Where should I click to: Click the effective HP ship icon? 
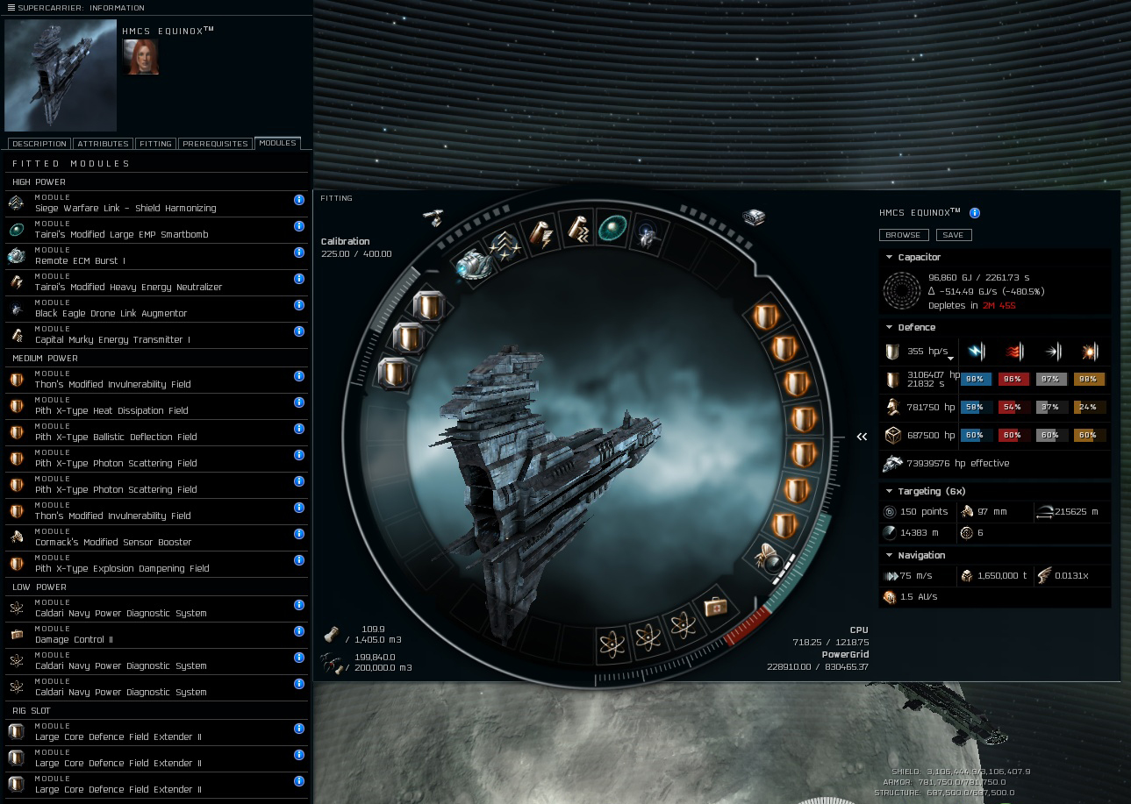(893, 463)
